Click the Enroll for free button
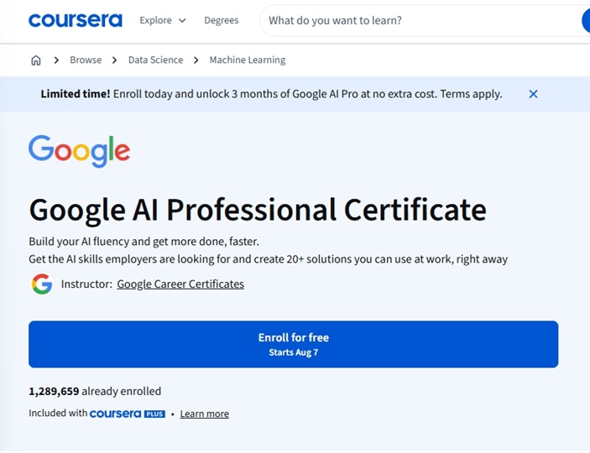Viewport: 590px width, 453px height. 294,344
